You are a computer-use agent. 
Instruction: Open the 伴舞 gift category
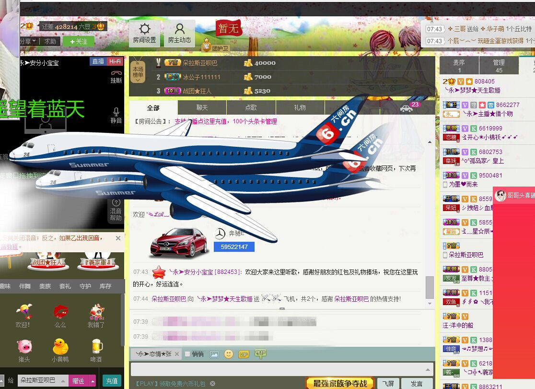25,286
